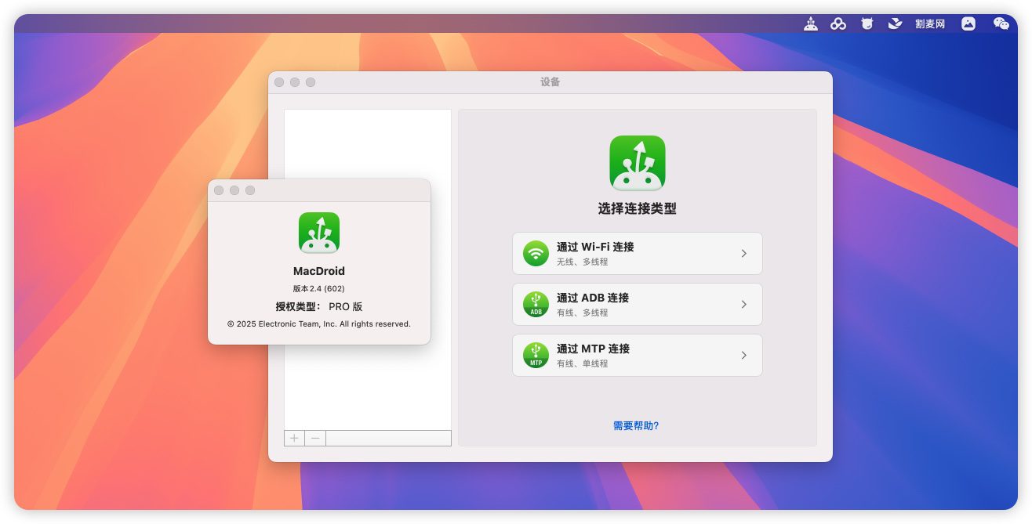This screenshot has width=1032, height=524.
Task: Click the 版本 2.4 (602) text
Action: coord(319,289)
